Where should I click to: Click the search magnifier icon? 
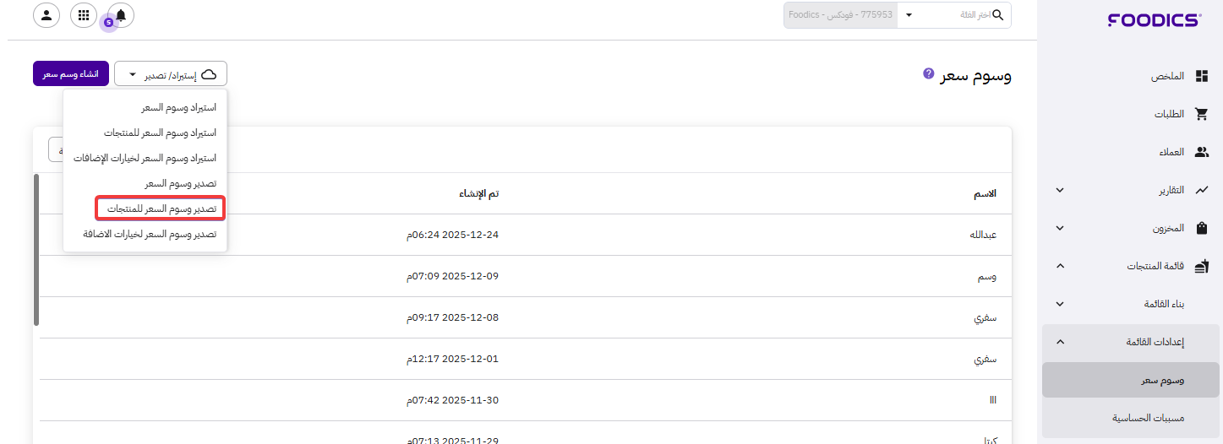998,15
